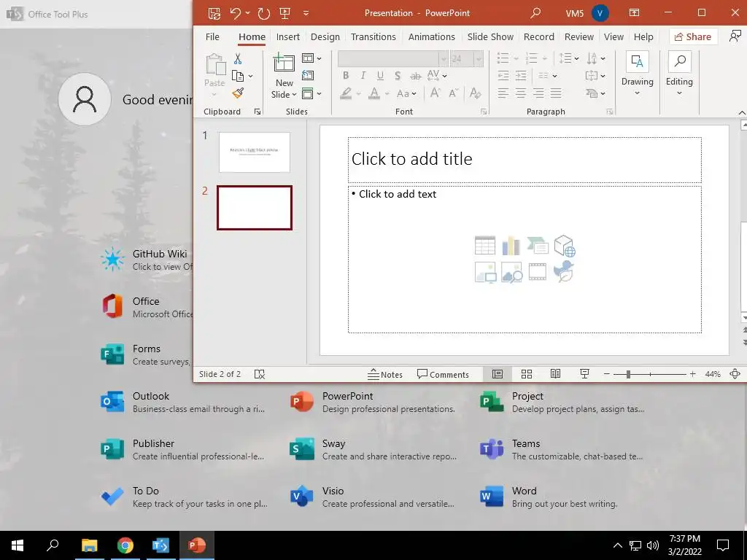Save the presentation from quick access toolbar
The image size is (747, 560).
click(214, 13)
